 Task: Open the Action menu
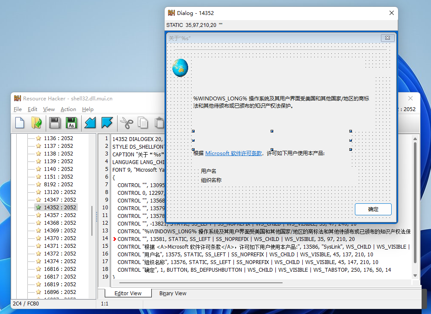pyautogui.click(x=68, y=109)
